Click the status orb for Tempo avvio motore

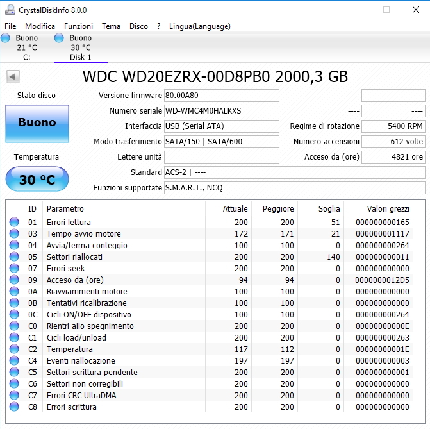pos(14,233)
